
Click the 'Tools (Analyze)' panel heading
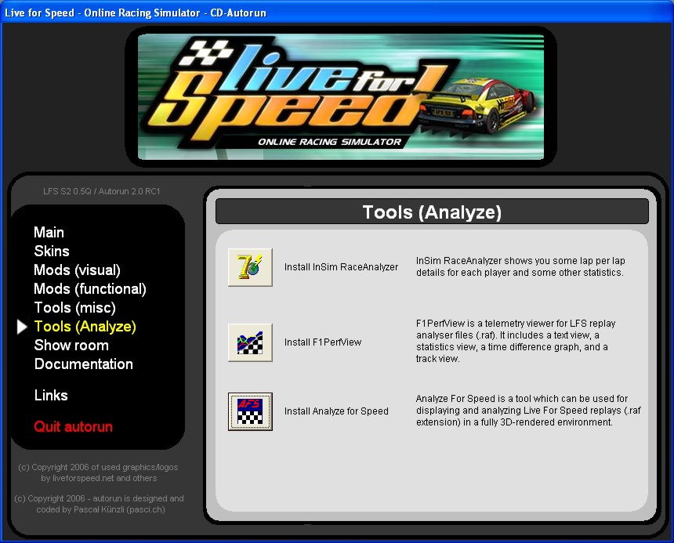click(432, 212)
